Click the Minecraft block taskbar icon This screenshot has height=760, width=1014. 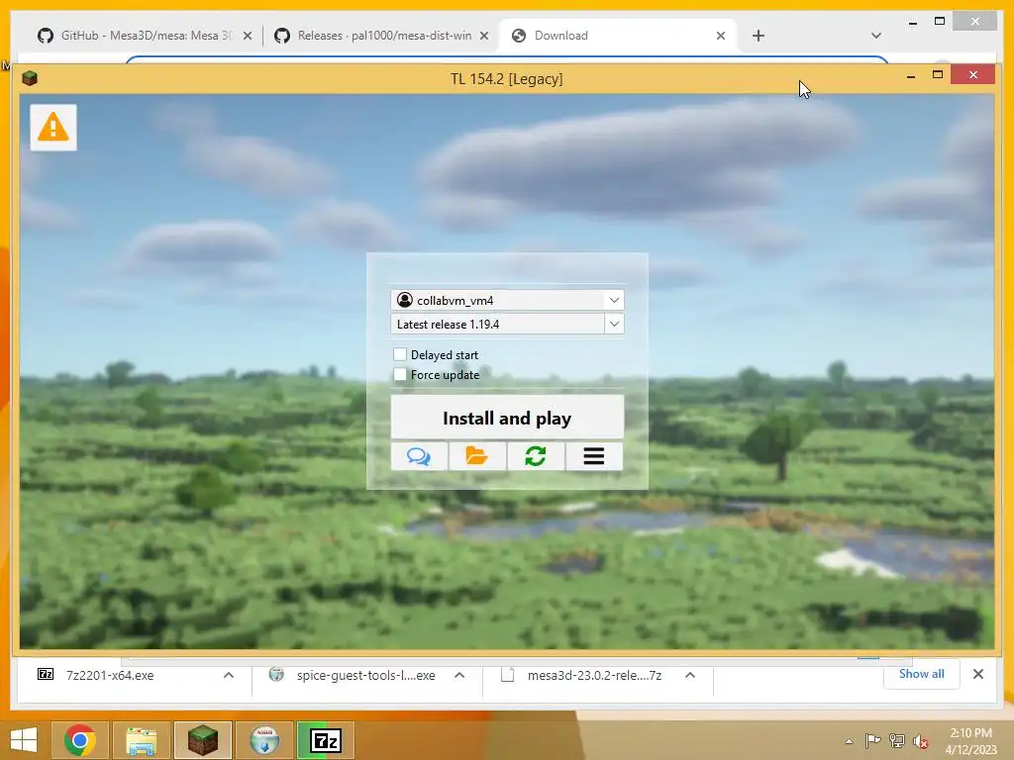coord(202,740)
